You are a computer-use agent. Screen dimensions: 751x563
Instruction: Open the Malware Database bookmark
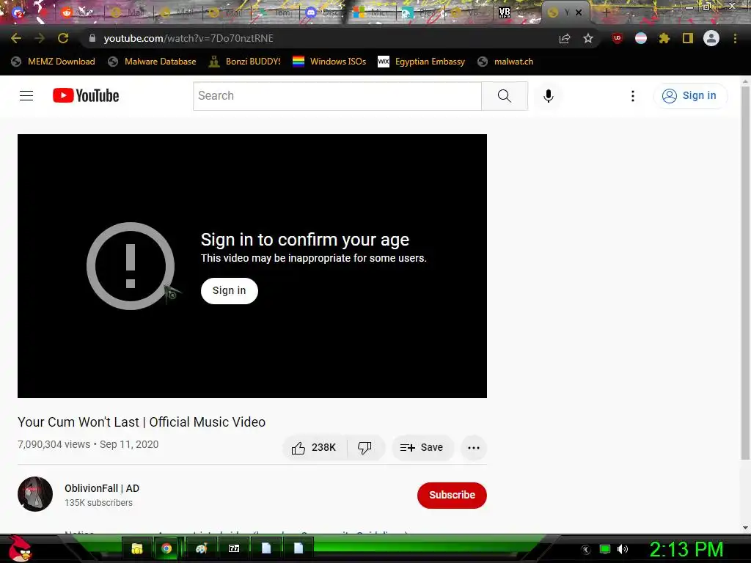(x=153, y=62)
